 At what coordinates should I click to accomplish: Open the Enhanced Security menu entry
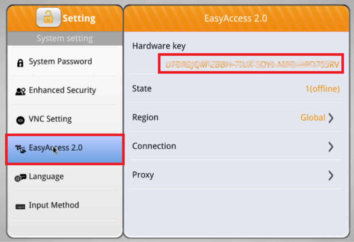point(65,90)
